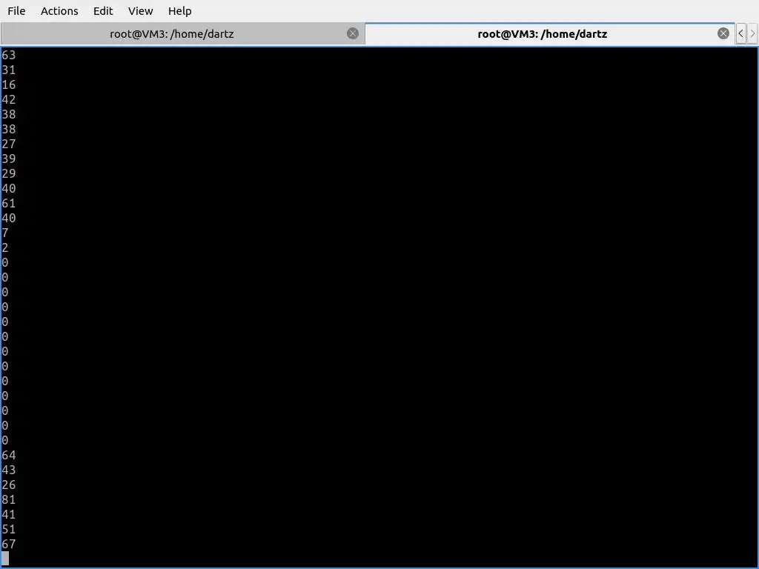Viewport: 759px width, 569px height.
Task: Open the Edit menu
Action: tap(102, 10)
